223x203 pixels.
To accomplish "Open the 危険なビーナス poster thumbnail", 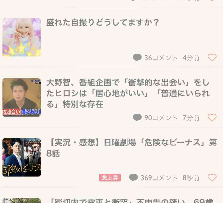I will click(22, 157).
